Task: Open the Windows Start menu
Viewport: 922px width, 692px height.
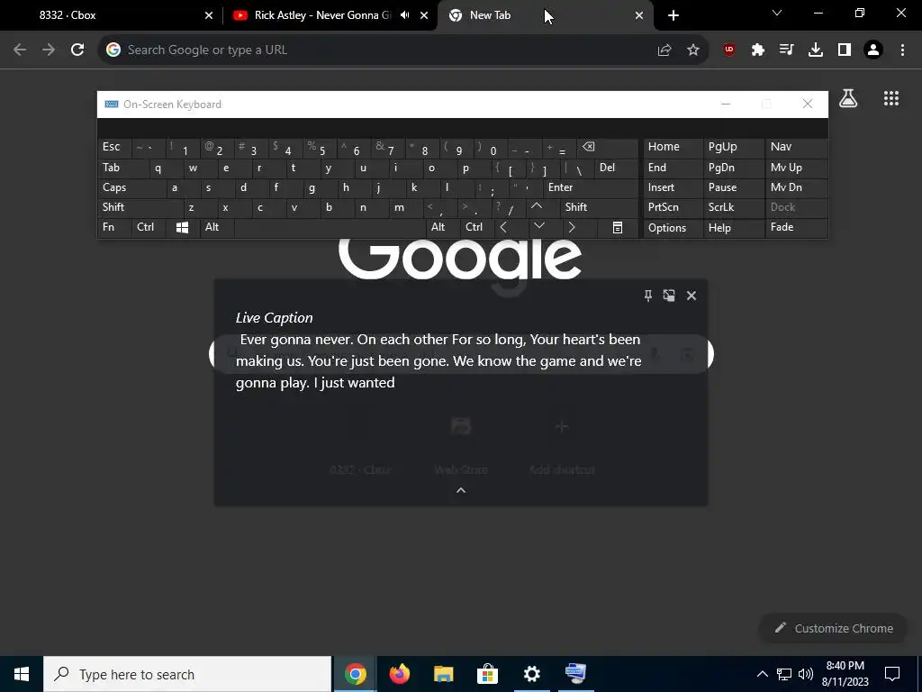Action: (x=22, y=674)
